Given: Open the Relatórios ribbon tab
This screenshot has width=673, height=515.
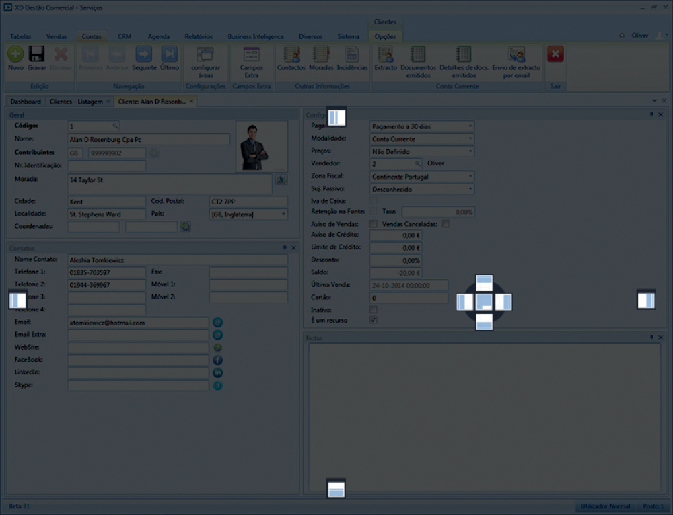Looking at the screenshot, I should [x=198, y=36].
